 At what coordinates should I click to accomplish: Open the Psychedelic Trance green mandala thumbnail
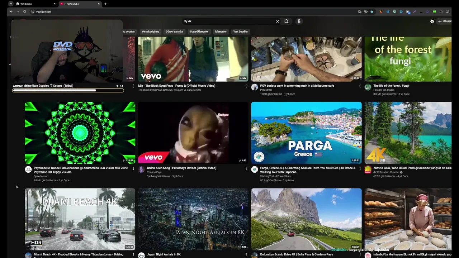(80, 133)
